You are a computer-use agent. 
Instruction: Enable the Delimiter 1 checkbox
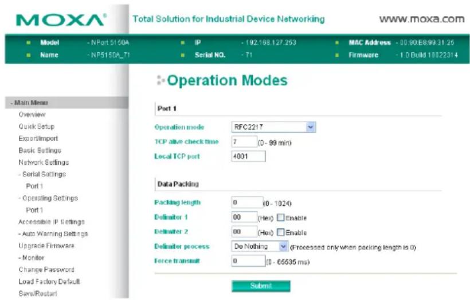(280, 217)
